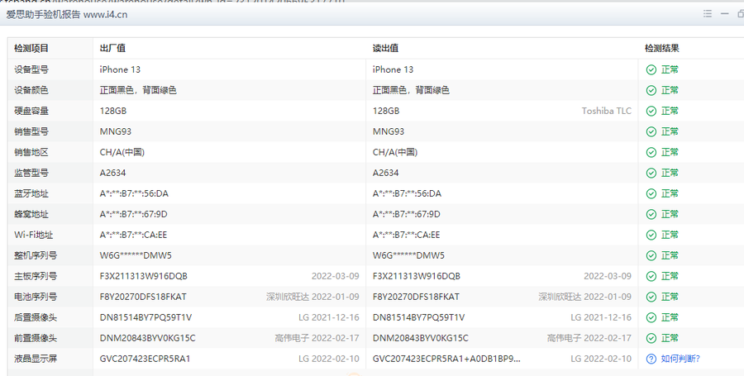Select the 销售型号 row label

pos(31,131)
